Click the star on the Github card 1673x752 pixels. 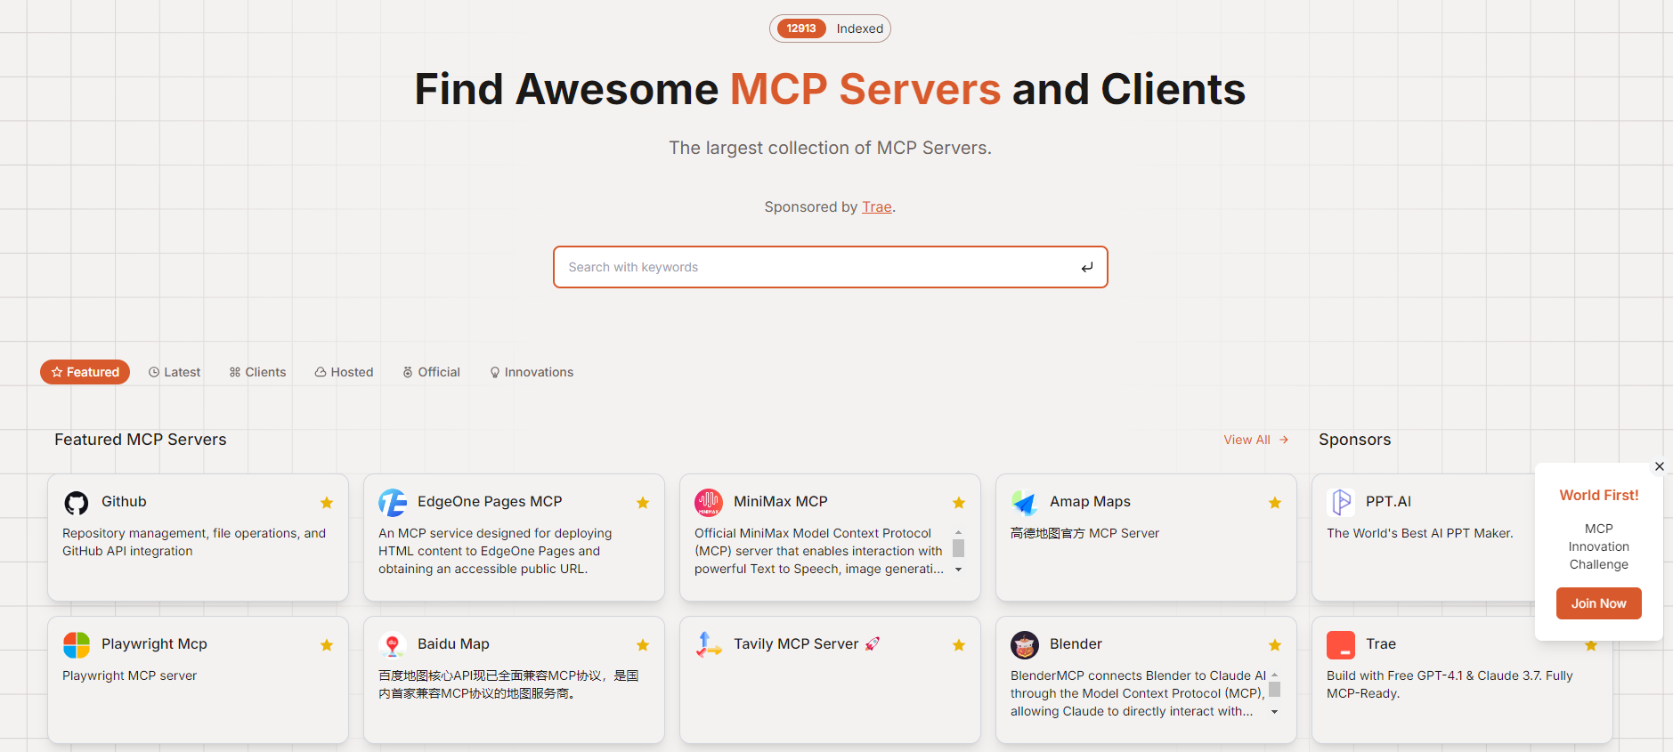tap(327, 503)
